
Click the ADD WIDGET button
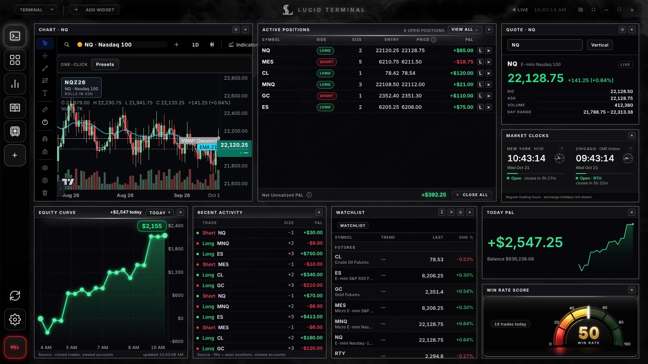click(x=95, y=10)
